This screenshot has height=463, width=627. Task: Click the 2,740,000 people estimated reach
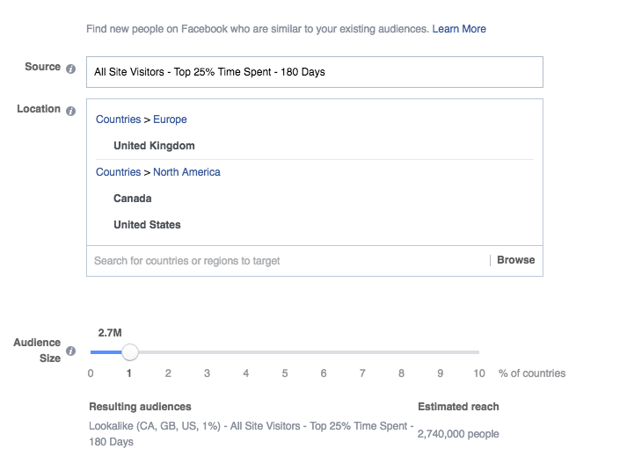[458, 434]
